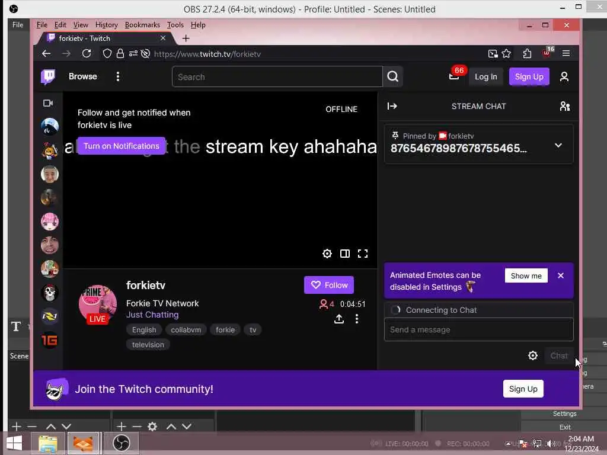Click the top bar Sign Up button
Viewport: 607px width, 455px height.
click(529, 76)
